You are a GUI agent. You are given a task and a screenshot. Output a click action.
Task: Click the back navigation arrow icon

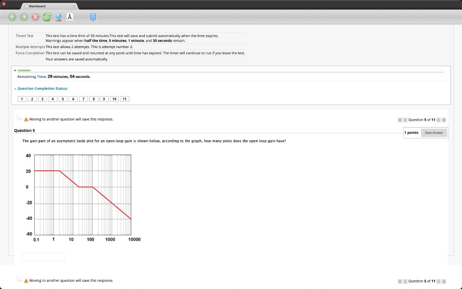pyautogui.click(x=12, y=17)
